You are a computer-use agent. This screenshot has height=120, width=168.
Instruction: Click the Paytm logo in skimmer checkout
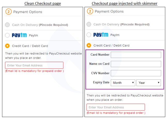point(101,35)
